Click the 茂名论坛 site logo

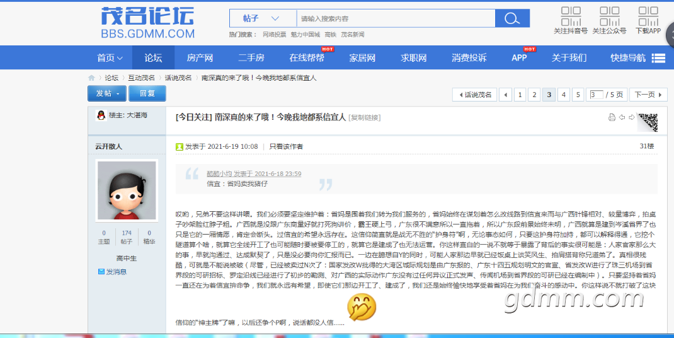147,23
